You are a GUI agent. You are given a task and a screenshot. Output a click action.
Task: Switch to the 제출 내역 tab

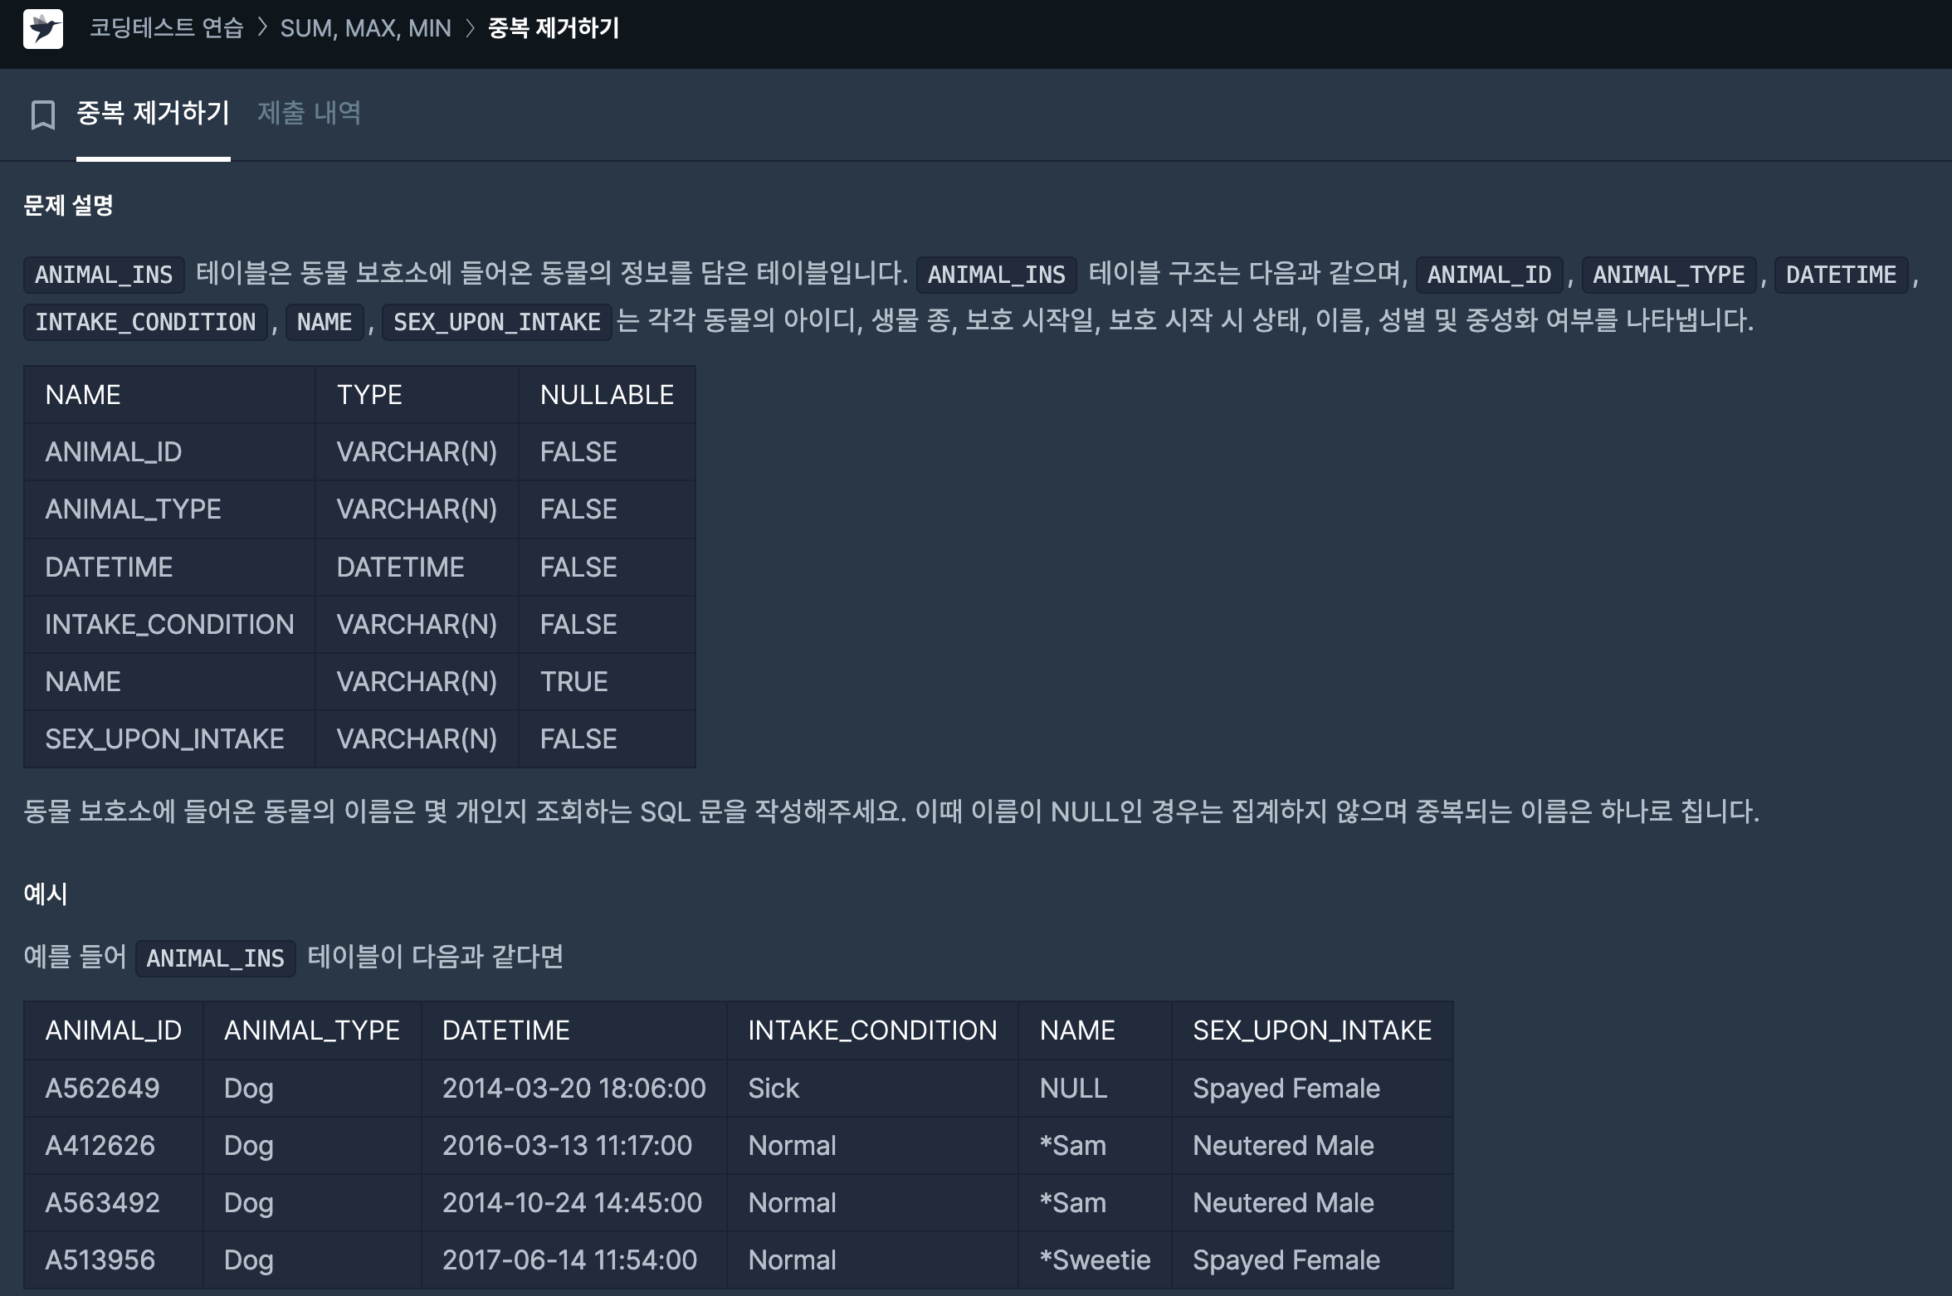click(309, 113)
